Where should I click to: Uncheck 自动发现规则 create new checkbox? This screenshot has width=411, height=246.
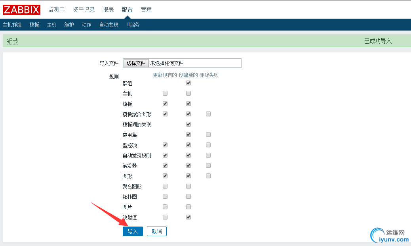click(x=188, y=155)
